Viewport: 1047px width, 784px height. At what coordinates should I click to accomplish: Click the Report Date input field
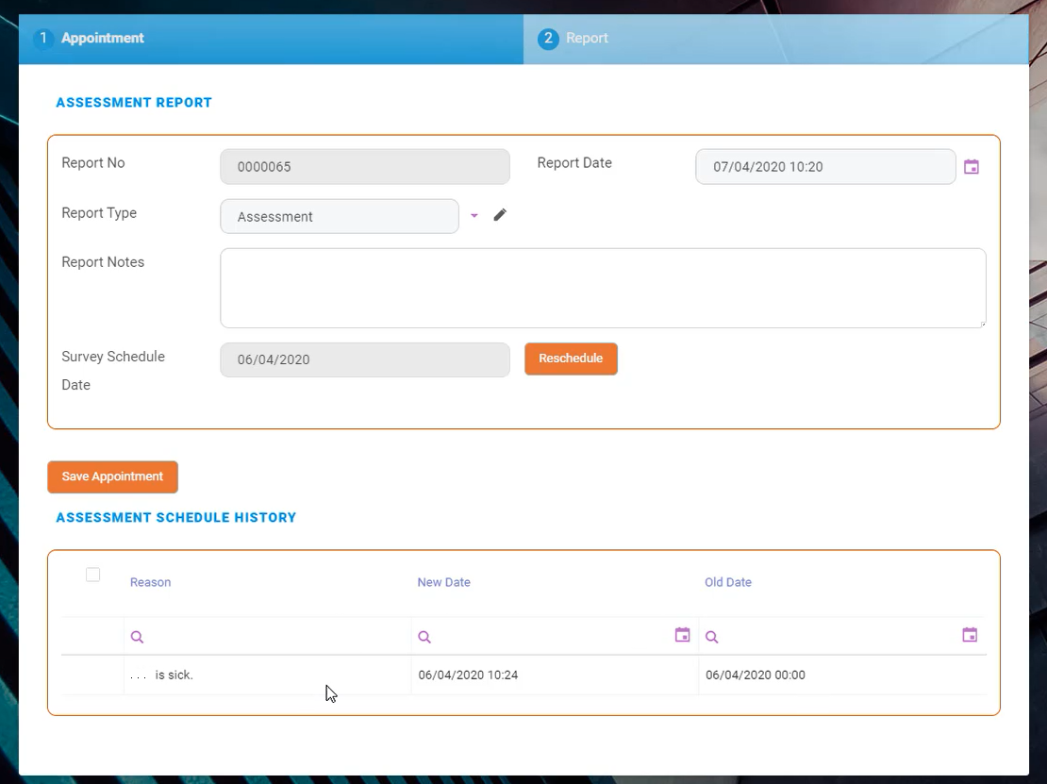824,167
